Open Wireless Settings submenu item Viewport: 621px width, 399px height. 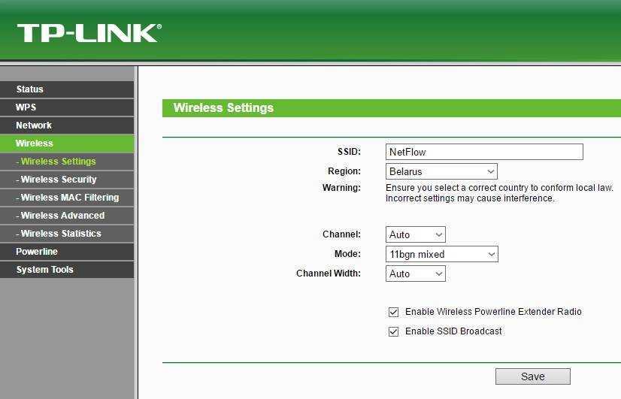[59, 162]
